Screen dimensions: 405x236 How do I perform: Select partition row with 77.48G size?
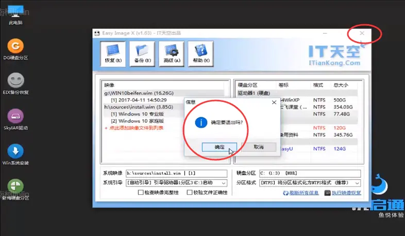pos(319,114)
